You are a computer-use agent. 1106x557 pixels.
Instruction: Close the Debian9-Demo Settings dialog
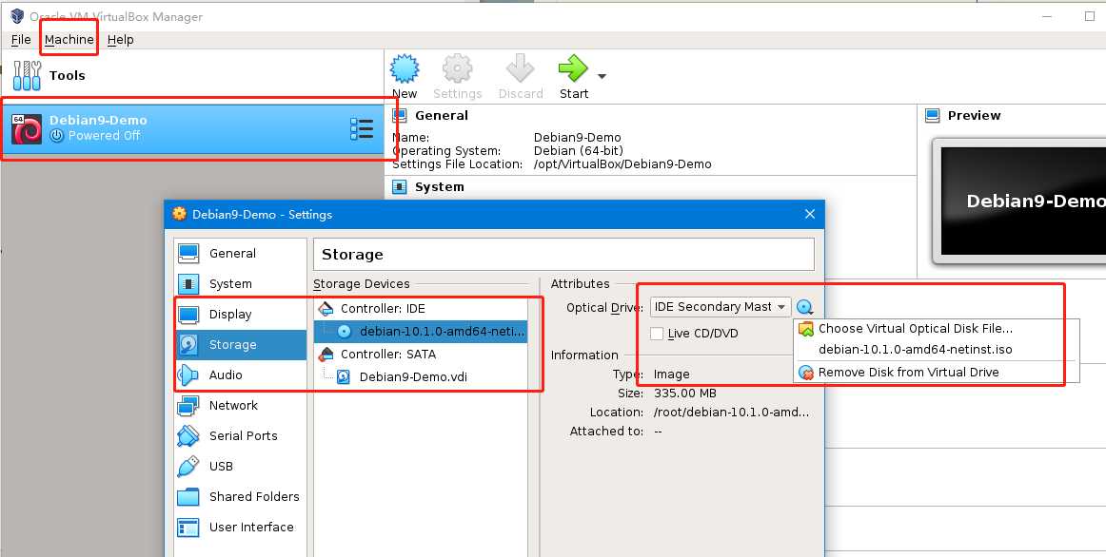click(810, 214)
